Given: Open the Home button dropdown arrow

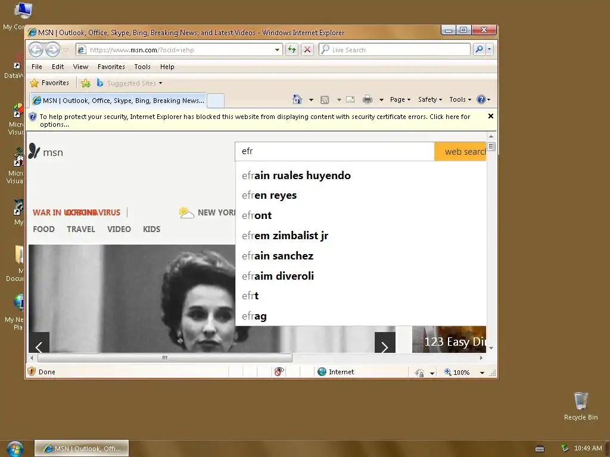Looking at the screenshot, I should point(311,100).
